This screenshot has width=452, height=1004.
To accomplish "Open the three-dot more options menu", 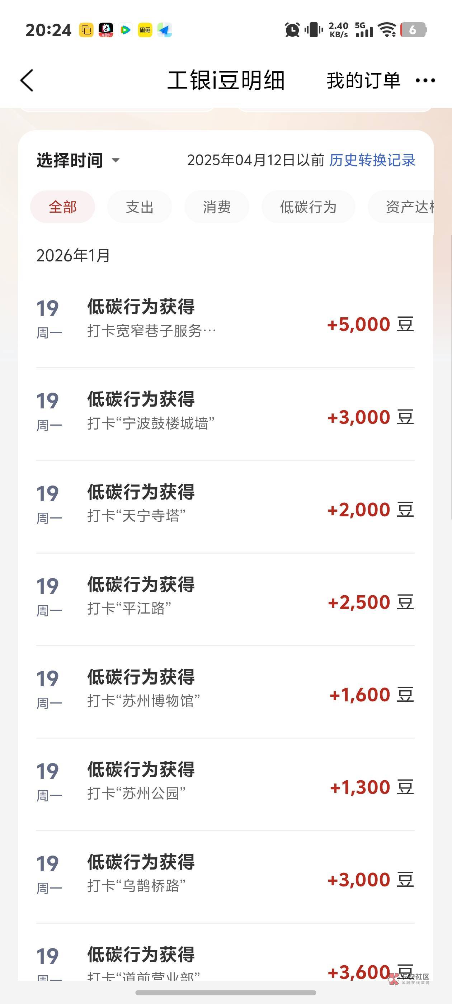I will (425, 81).
